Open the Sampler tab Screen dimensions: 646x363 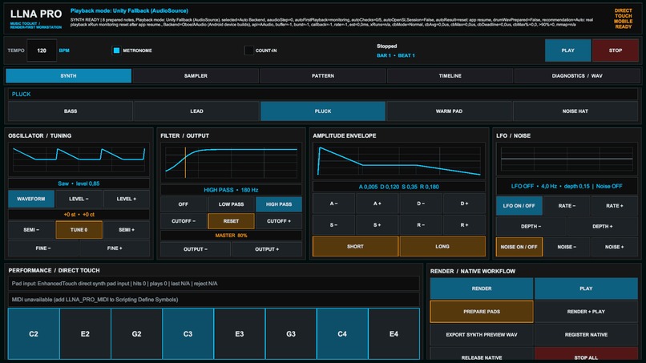coord(196,76)
